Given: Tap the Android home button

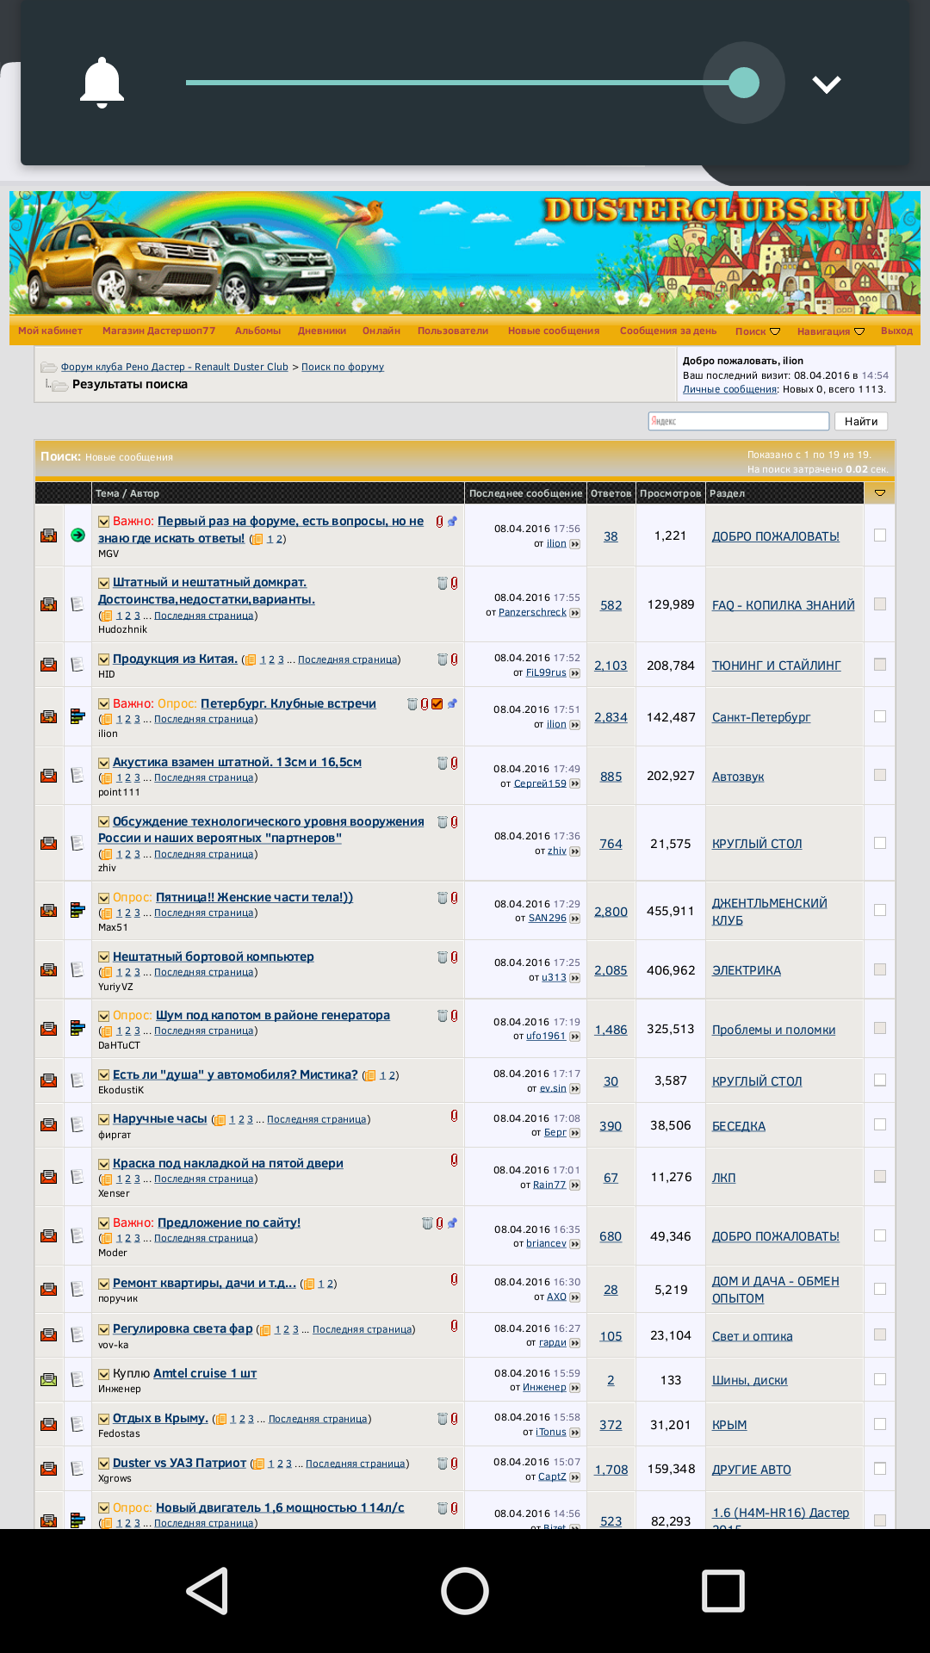Looking at the screenshot, I should (465, 1590).
